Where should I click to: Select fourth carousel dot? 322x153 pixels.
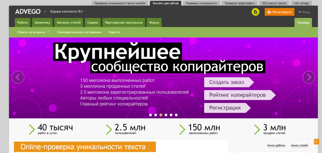coord(166,115)
